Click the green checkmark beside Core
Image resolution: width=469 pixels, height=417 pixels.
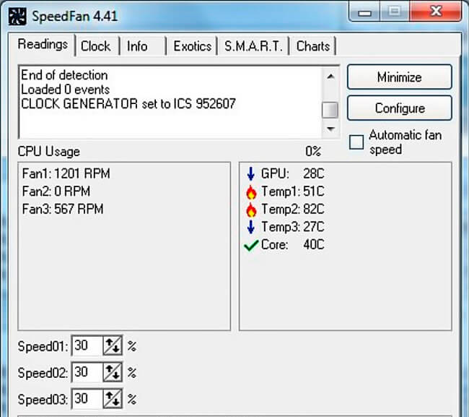[x=251, y=245]
